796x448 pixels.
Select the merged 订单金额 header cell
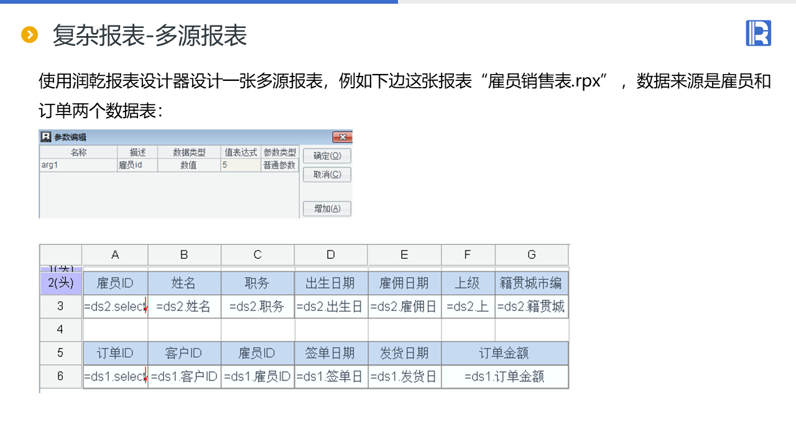[x=505, y=353]
